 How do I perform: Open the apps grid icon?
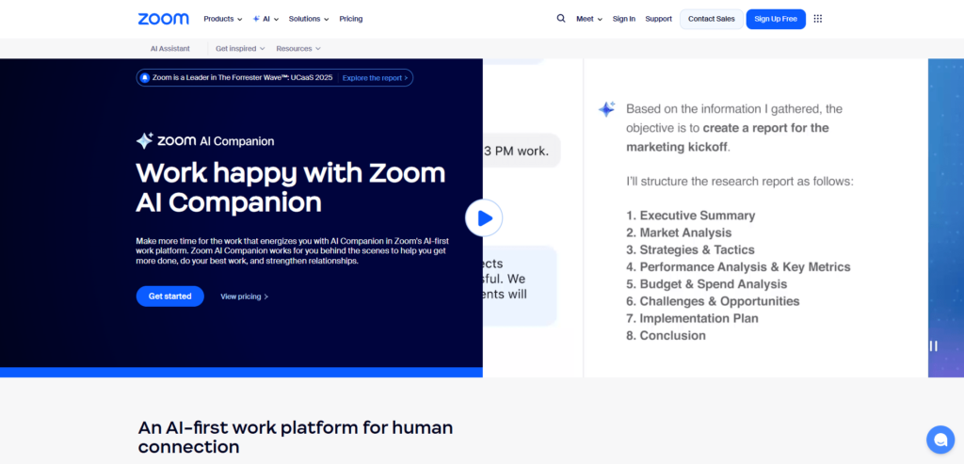pyautogui.click(x=817, y=19)
